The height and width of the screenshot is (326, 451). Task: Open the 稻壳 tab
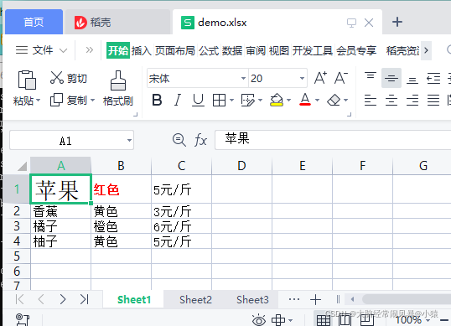pos(118,22)
